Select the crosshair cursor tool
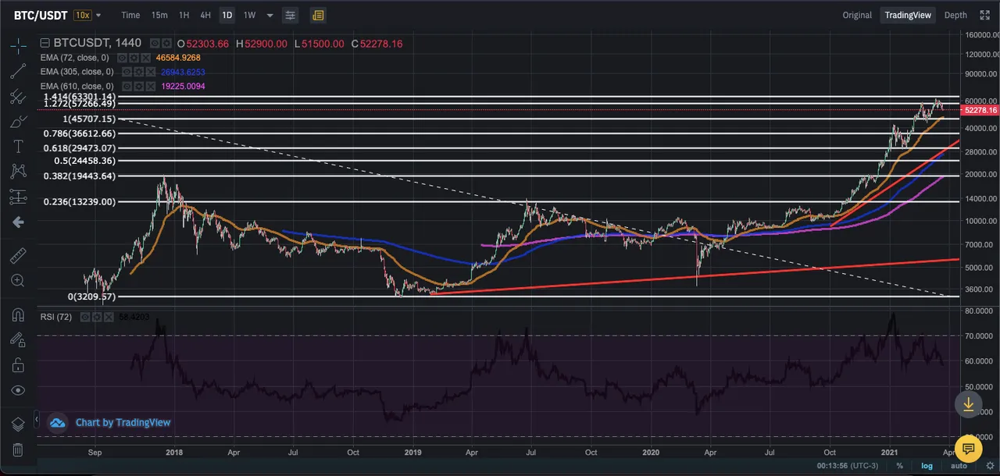1000x476 pixels. tap(18, 46)
